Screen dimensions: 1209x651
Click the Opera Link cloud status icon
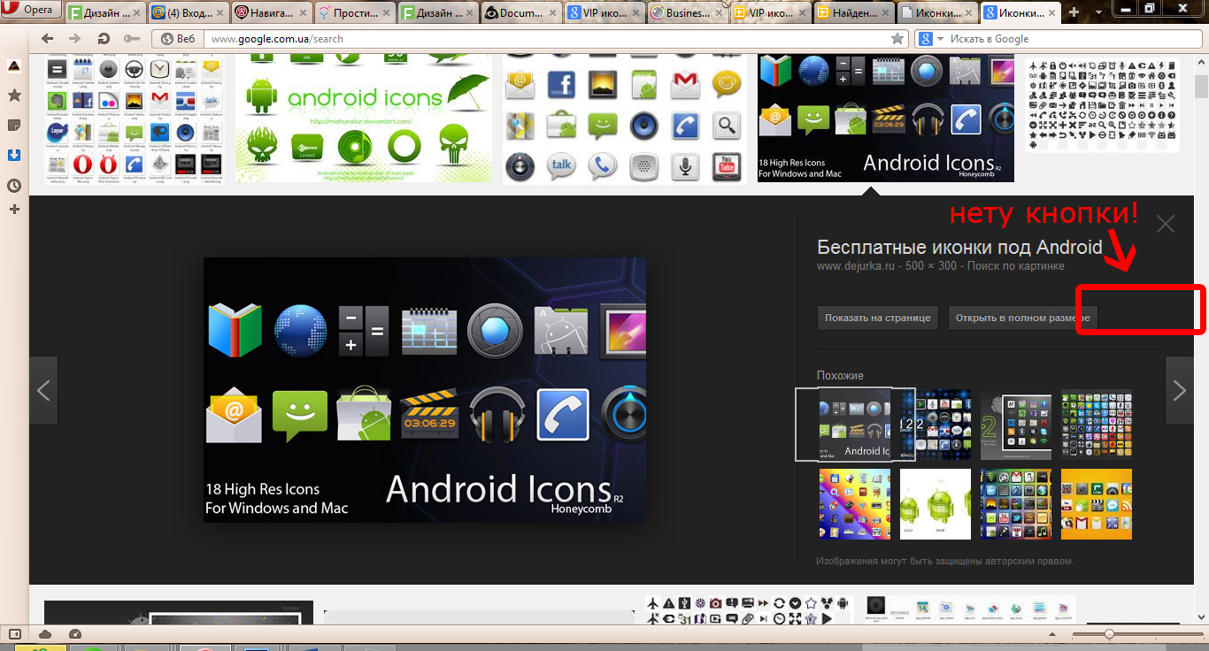[x=44, y=634]
